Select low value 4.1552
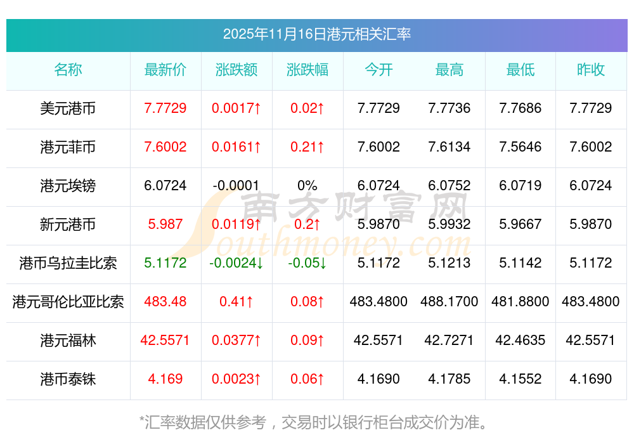 click(x=521, y=379)
